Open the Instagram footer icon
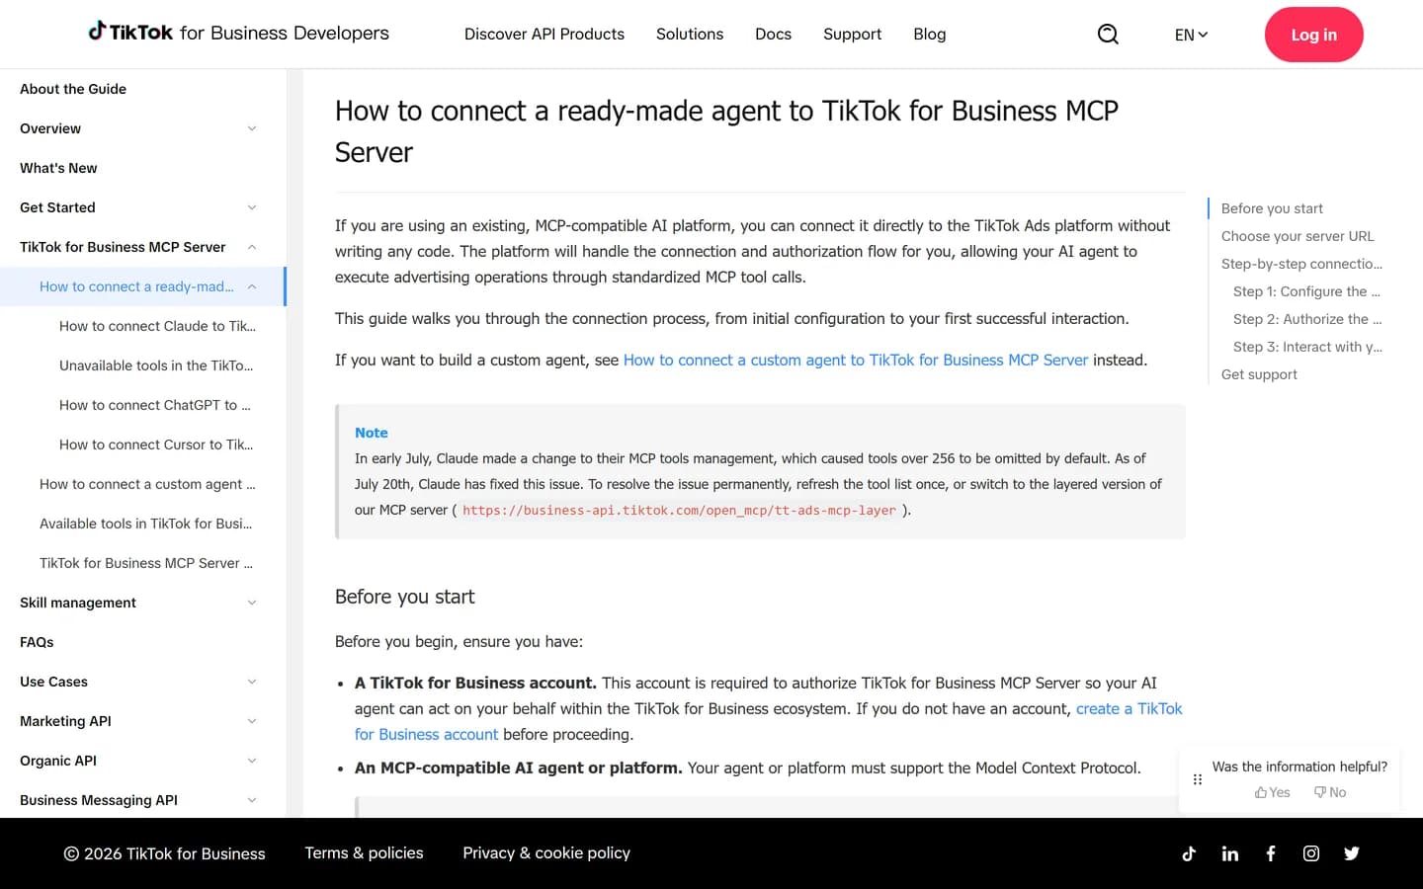The height and width of the screenshot is (889, 1423). (1311, 853)
